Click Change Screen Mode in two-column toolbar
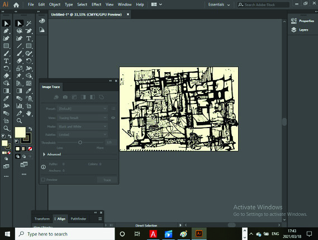This screenshot has height=240, width=318. click(24, 164)
